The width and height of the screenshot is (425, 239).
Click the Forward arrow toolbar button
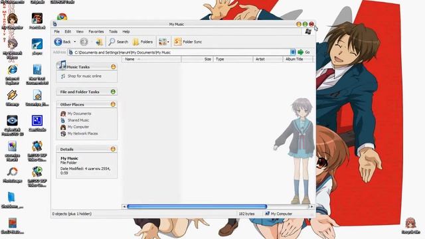pyautogui.click(x=84, y=42)
